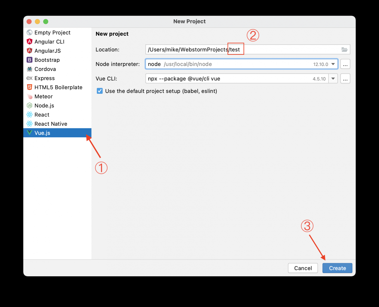
Task: Click Vue CLI version 4.5.10 text
Action: (319, 79)
